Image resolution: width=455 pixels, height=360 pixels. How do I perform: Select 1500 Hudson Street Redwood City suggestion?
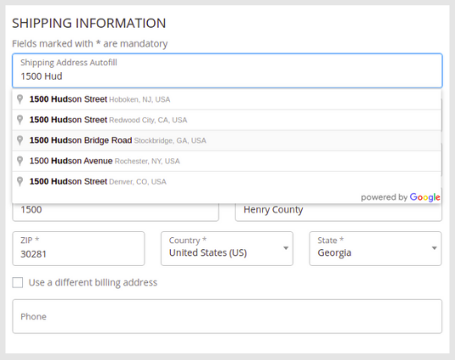coord(227,120)
